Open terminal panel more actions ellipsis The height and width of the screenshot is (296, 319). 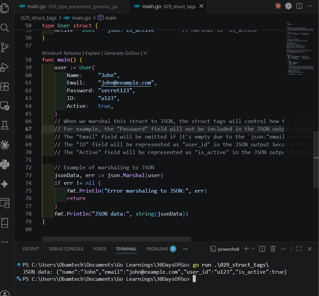(x=284, y=249)
